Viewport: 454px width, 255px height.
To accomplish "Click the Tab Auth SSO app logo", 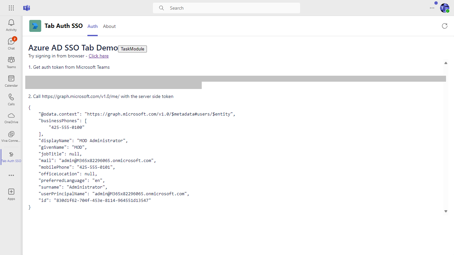I will tap(35, 26).
